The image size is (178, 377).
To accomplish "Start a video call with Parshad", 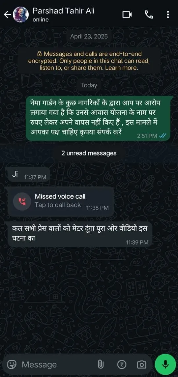I will click(x=127, y=15).
